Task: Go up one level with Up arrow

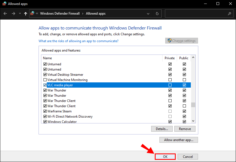Action: (x=26, y=13)
